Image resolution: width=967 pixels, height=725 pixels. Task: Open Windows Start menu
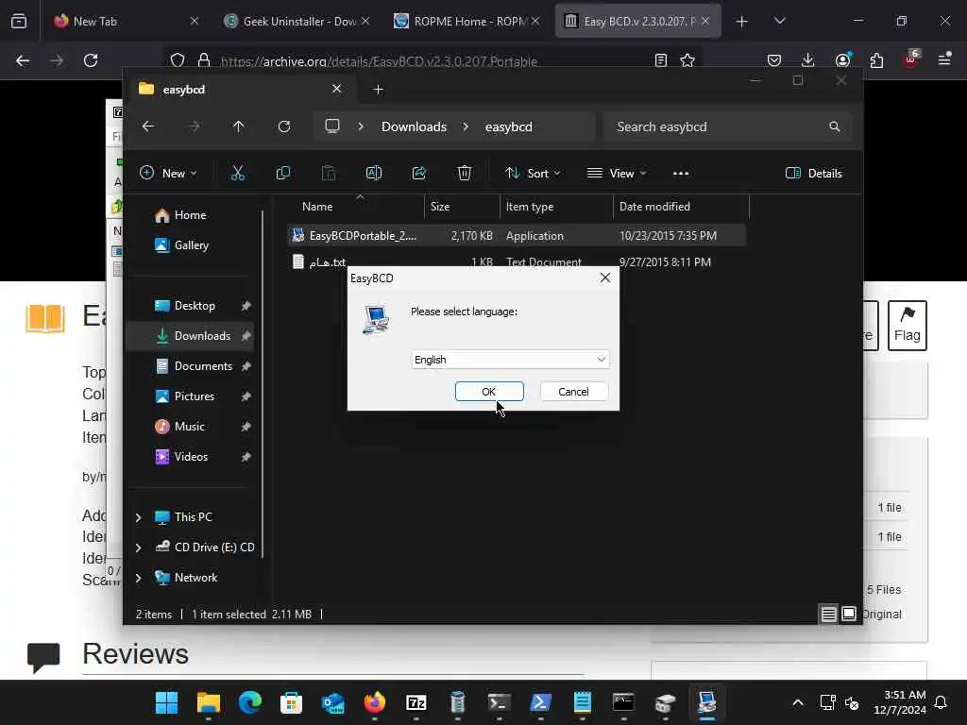tap(166, 702)
